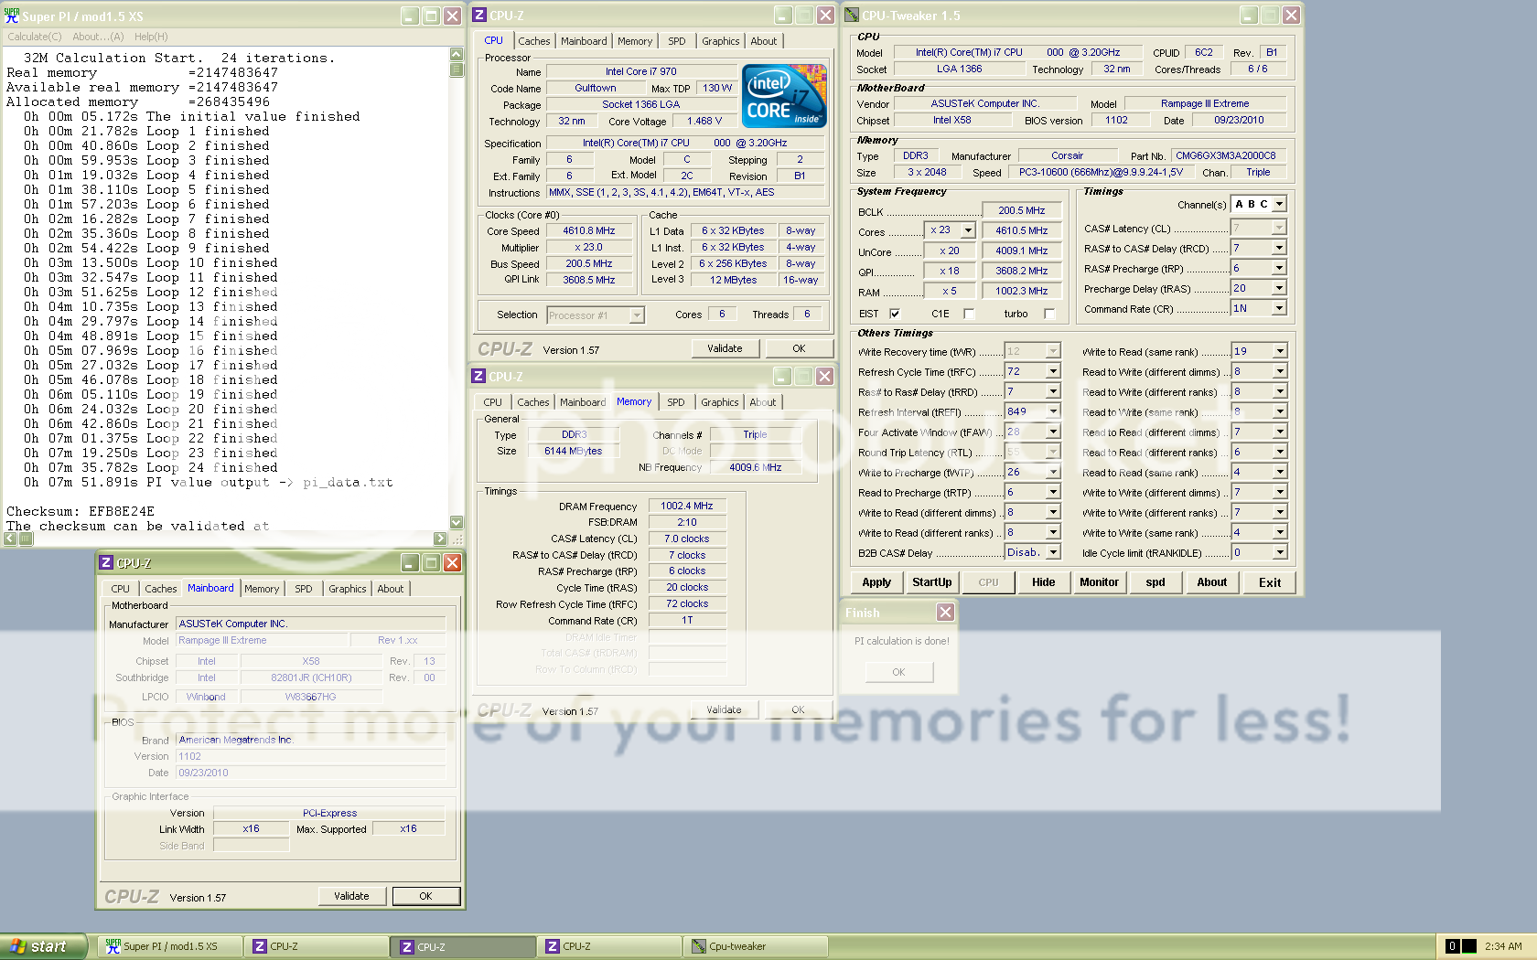Open the Precharge Delay (tRAS) dropdown

click(1279, 288)
